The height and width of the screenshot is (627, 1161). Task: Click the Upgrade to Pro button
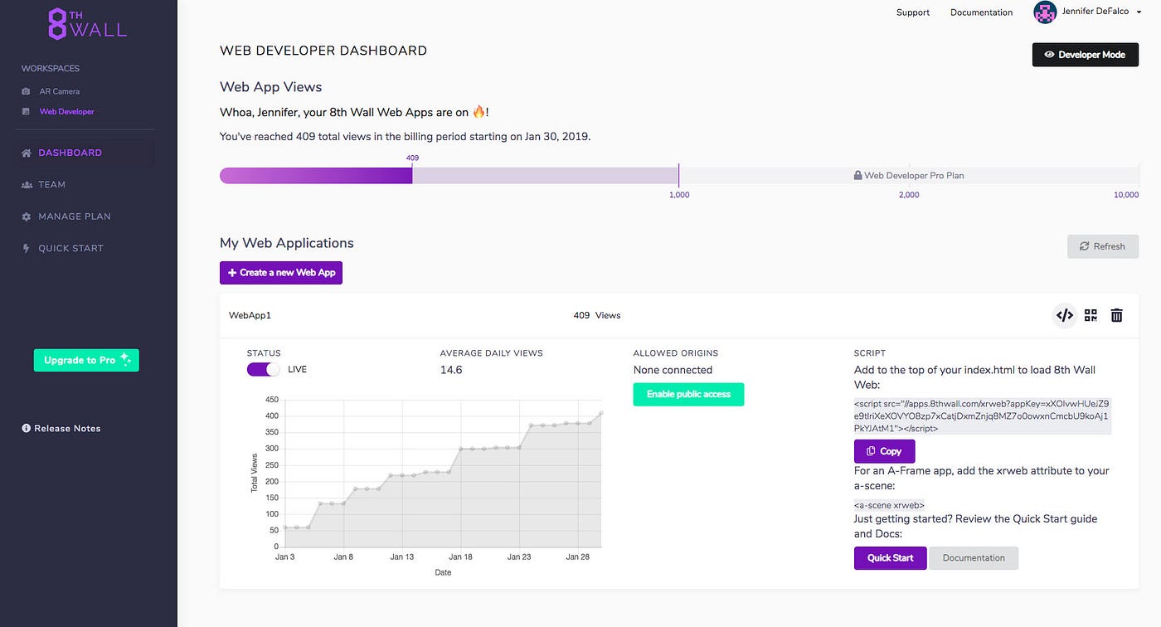[85, 359]
